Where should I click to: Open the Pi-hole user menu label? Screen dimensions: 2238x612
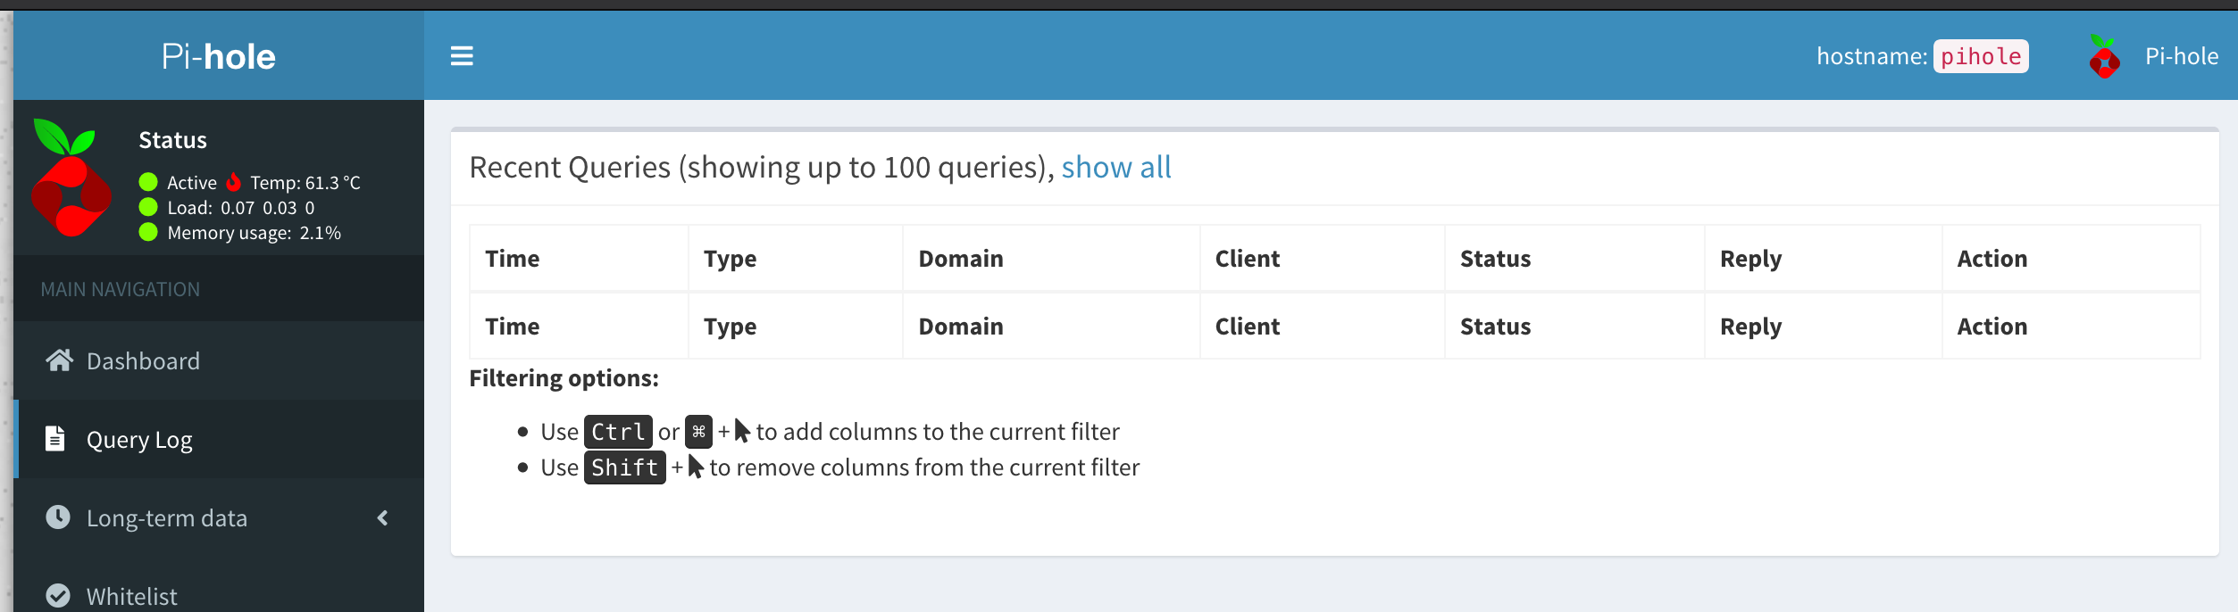point(2182,56)
